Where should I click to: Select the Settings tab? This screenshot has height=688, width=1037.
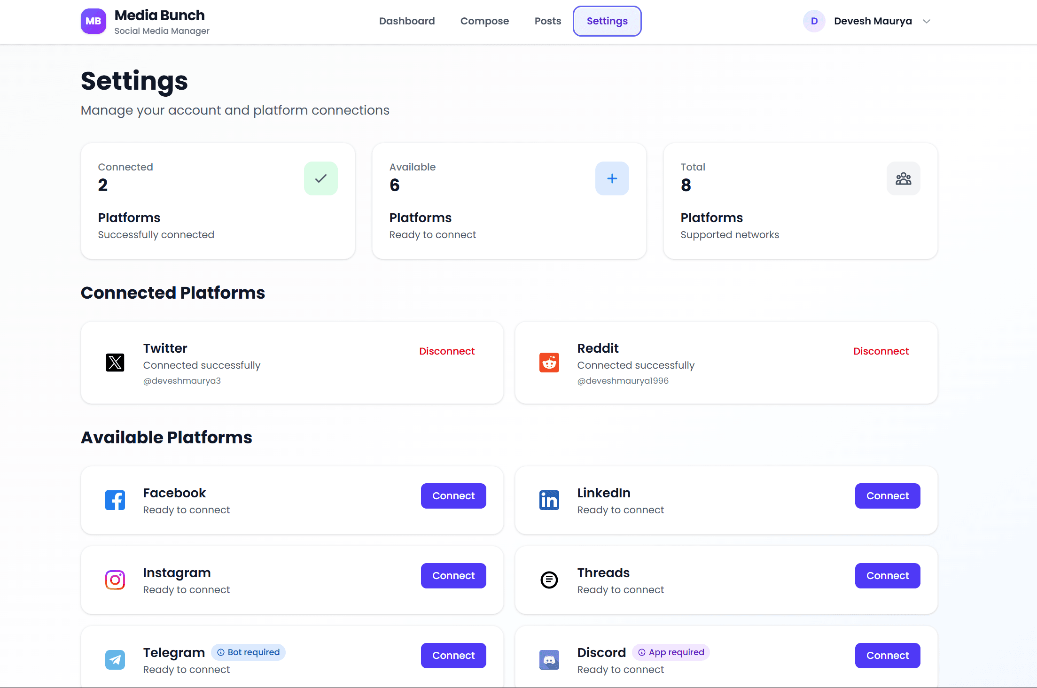coord(607,21)
